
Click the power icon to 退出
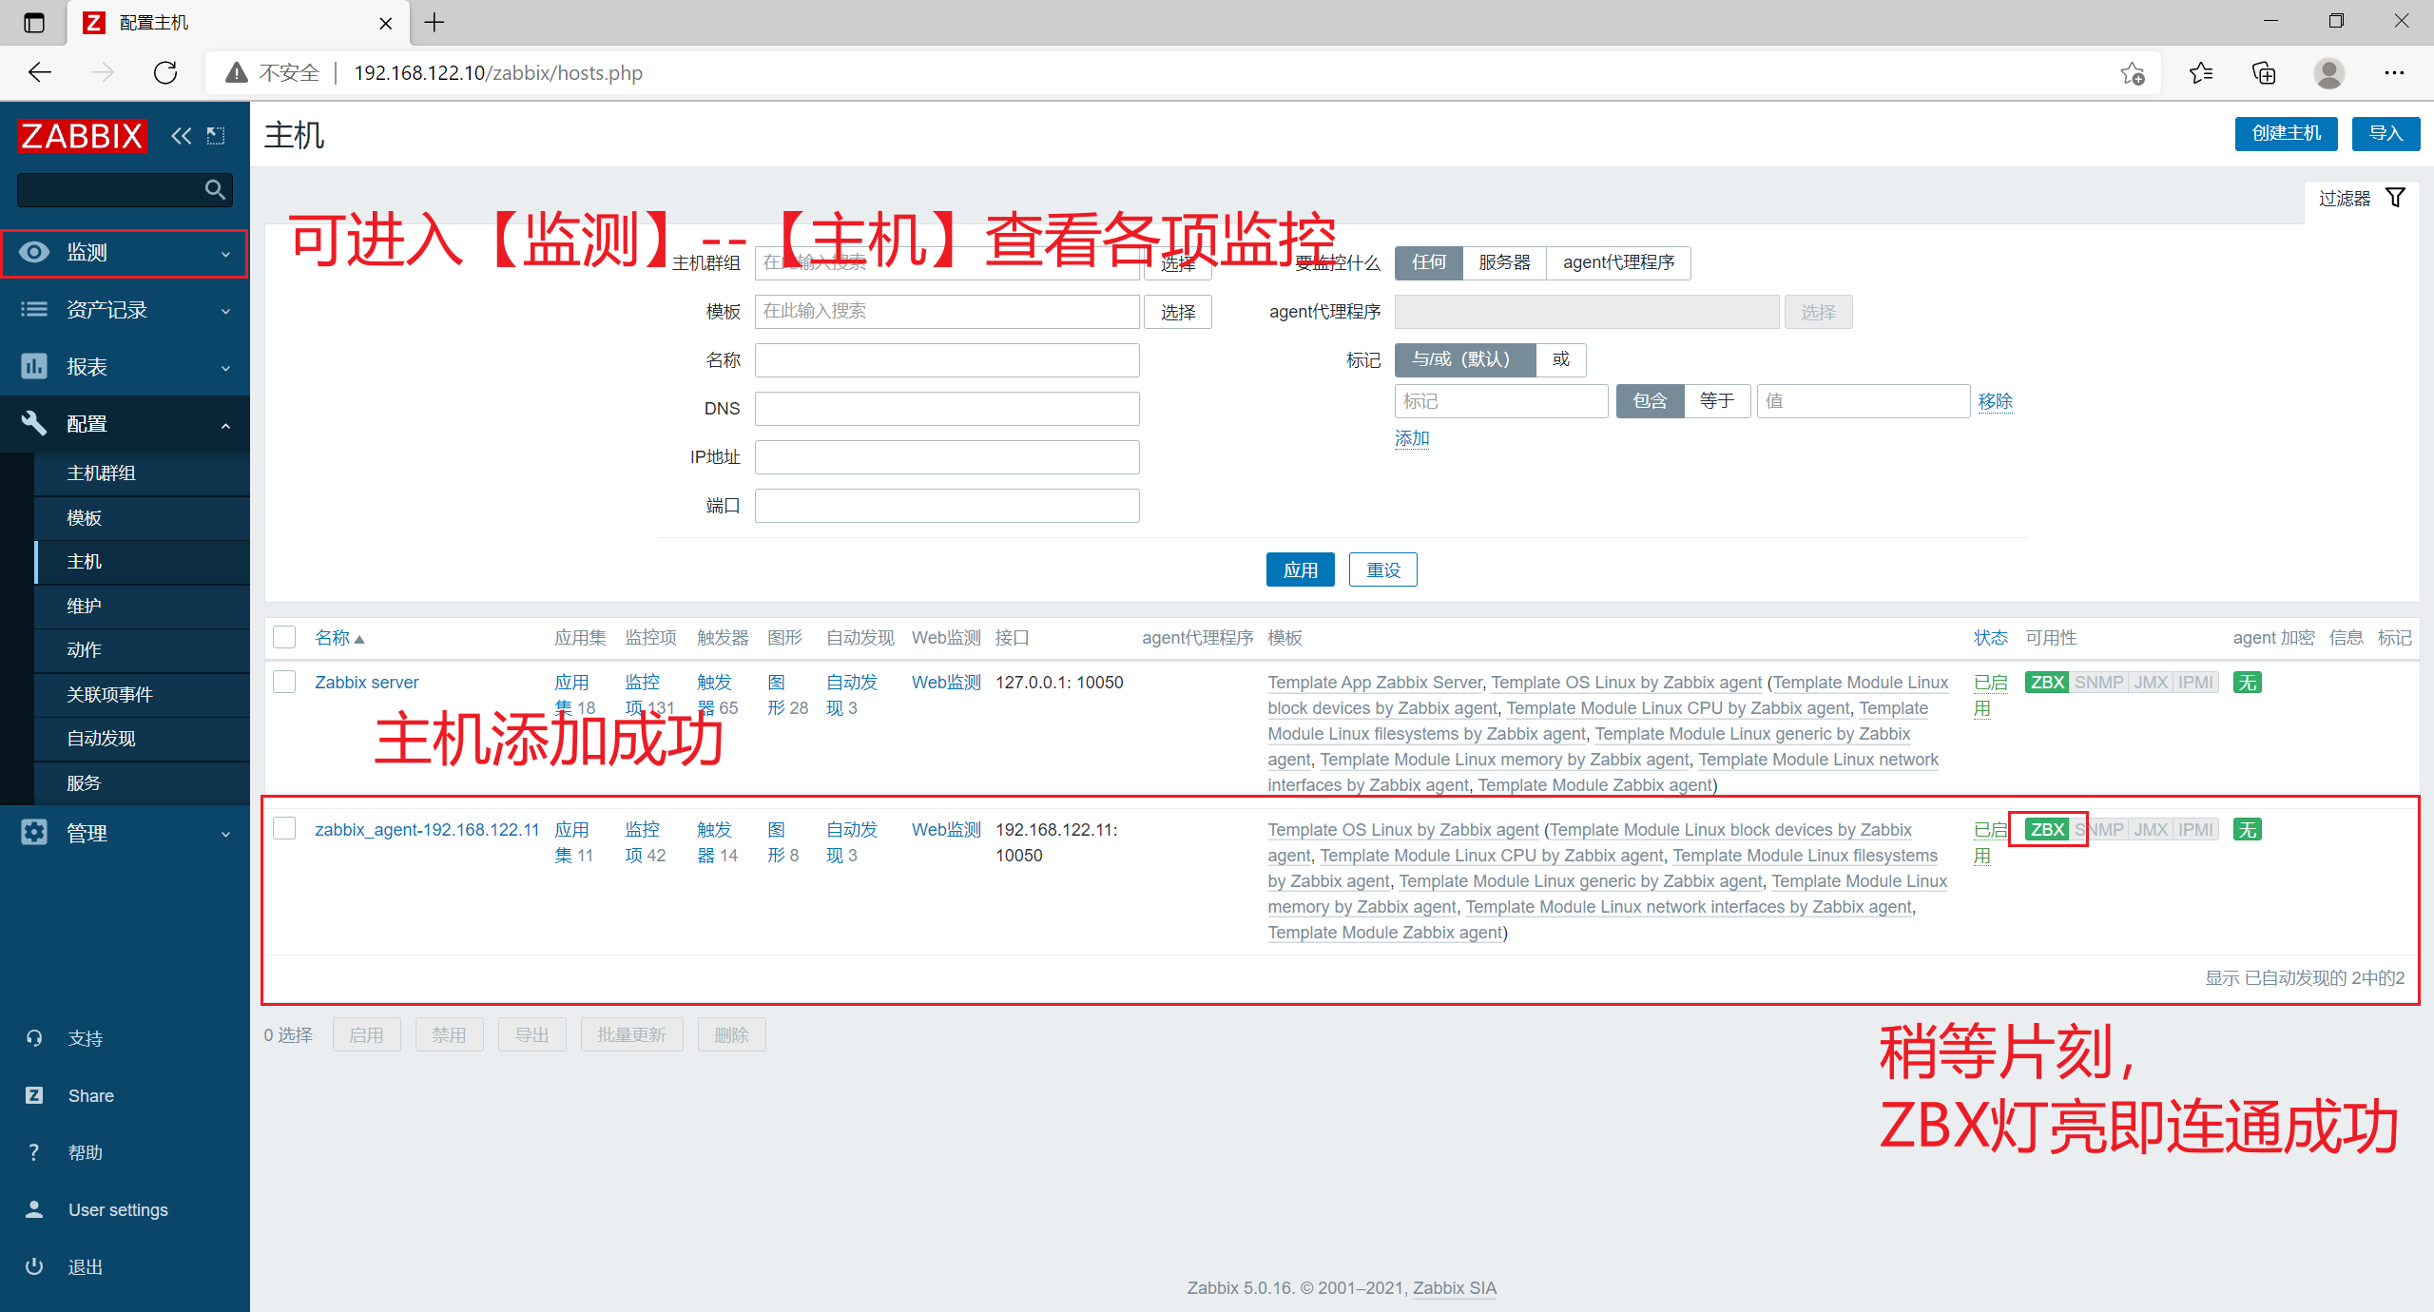tap(34, 1266)
